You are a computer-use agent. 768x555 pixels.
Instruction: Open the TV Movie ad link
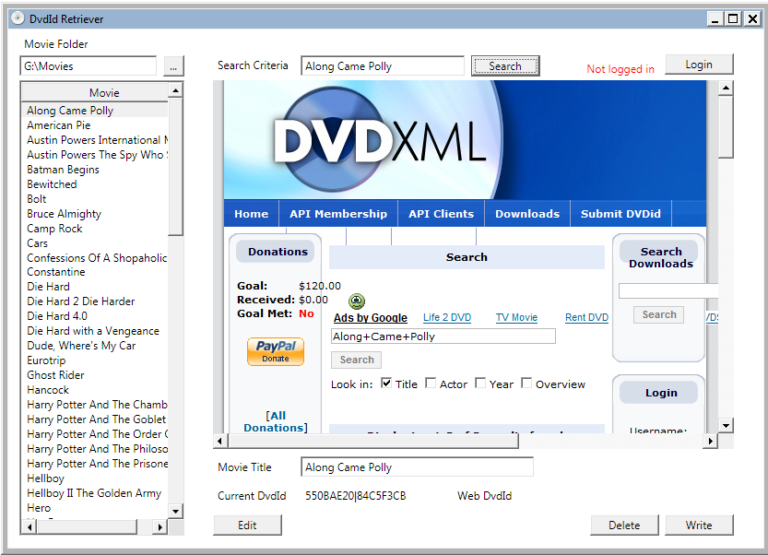(x=516, y=317)
